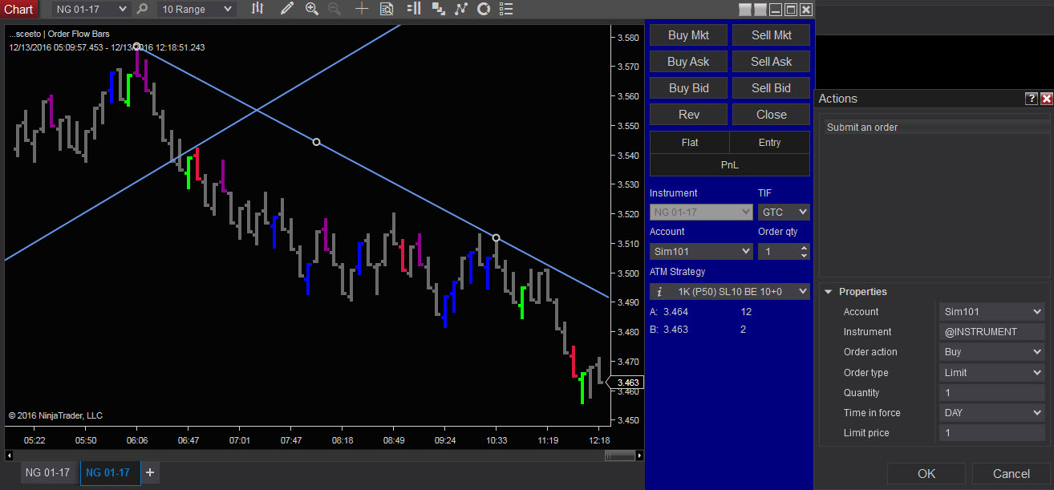The width and height of the screenshot is (1054, 490).
Task: Open the chart properties list icon
Action: click(506, 9)
